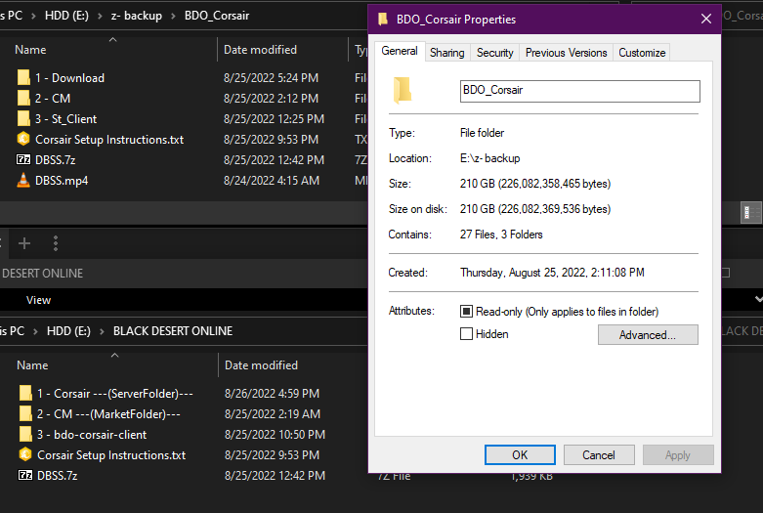Image resolution: width=763 pixels, height=513 pixels.
Task: Click the OK button
Action: (520, 454)
